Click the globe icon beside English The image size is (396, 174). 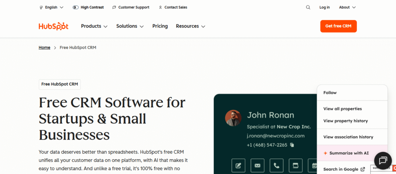coord(41,7)
